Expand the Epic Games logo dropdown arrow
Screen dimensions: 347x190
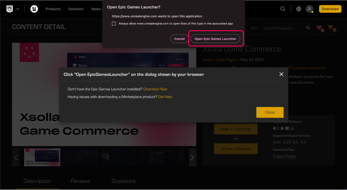pyautogui.click(x=18, y=9)
